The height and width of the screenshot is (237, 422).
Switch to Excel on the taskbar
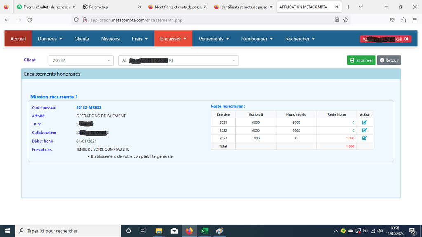204,231
